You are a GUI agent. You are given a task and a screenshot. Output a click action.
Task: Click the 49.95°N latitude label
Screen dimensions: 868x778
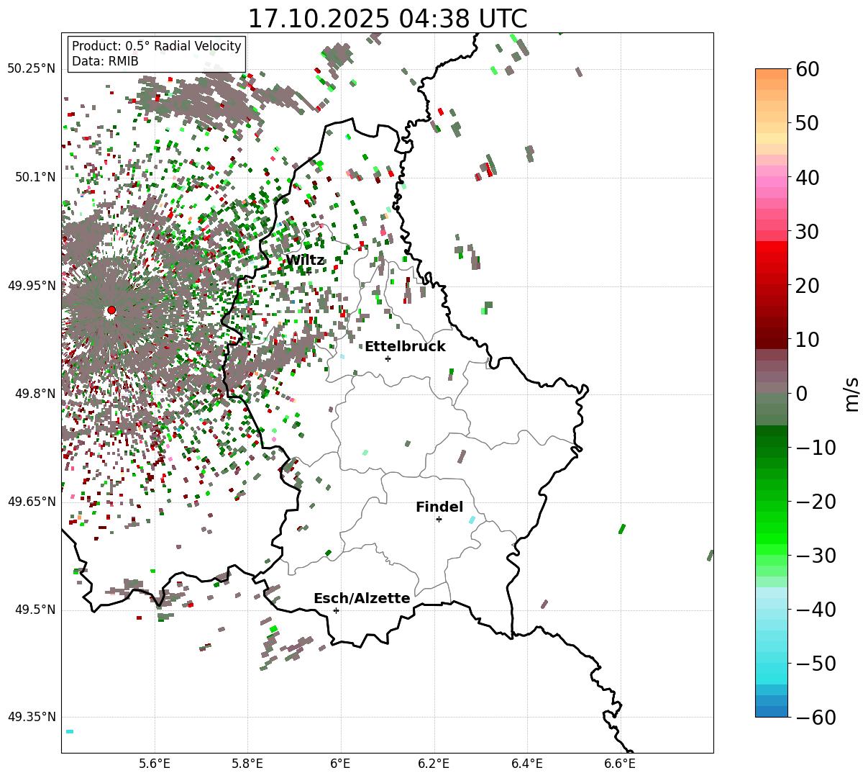point(31,286)
